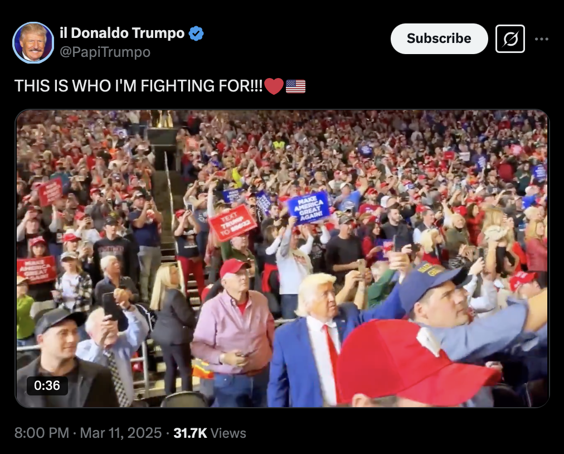Click the blue Make America Great Again sign

[309, 209]
